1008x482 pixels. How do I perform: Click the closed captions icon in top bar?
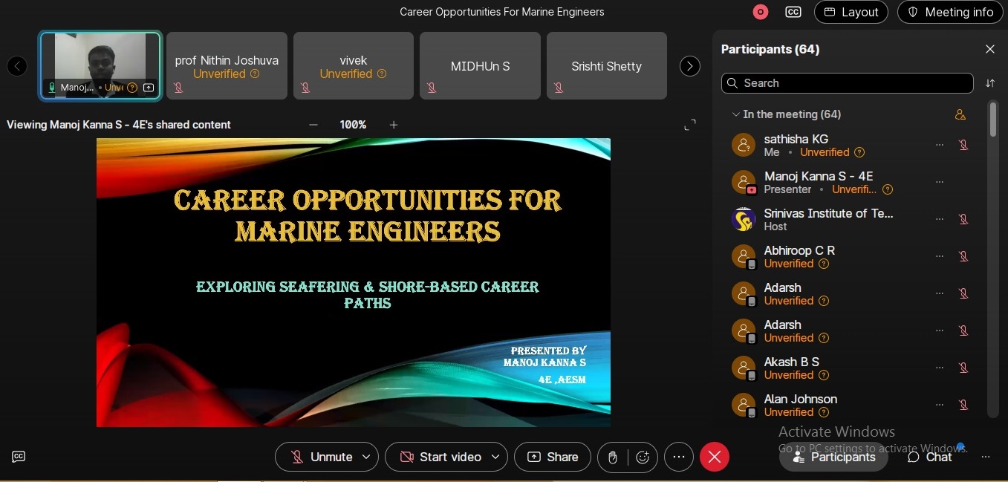click(x=793, y=12)
